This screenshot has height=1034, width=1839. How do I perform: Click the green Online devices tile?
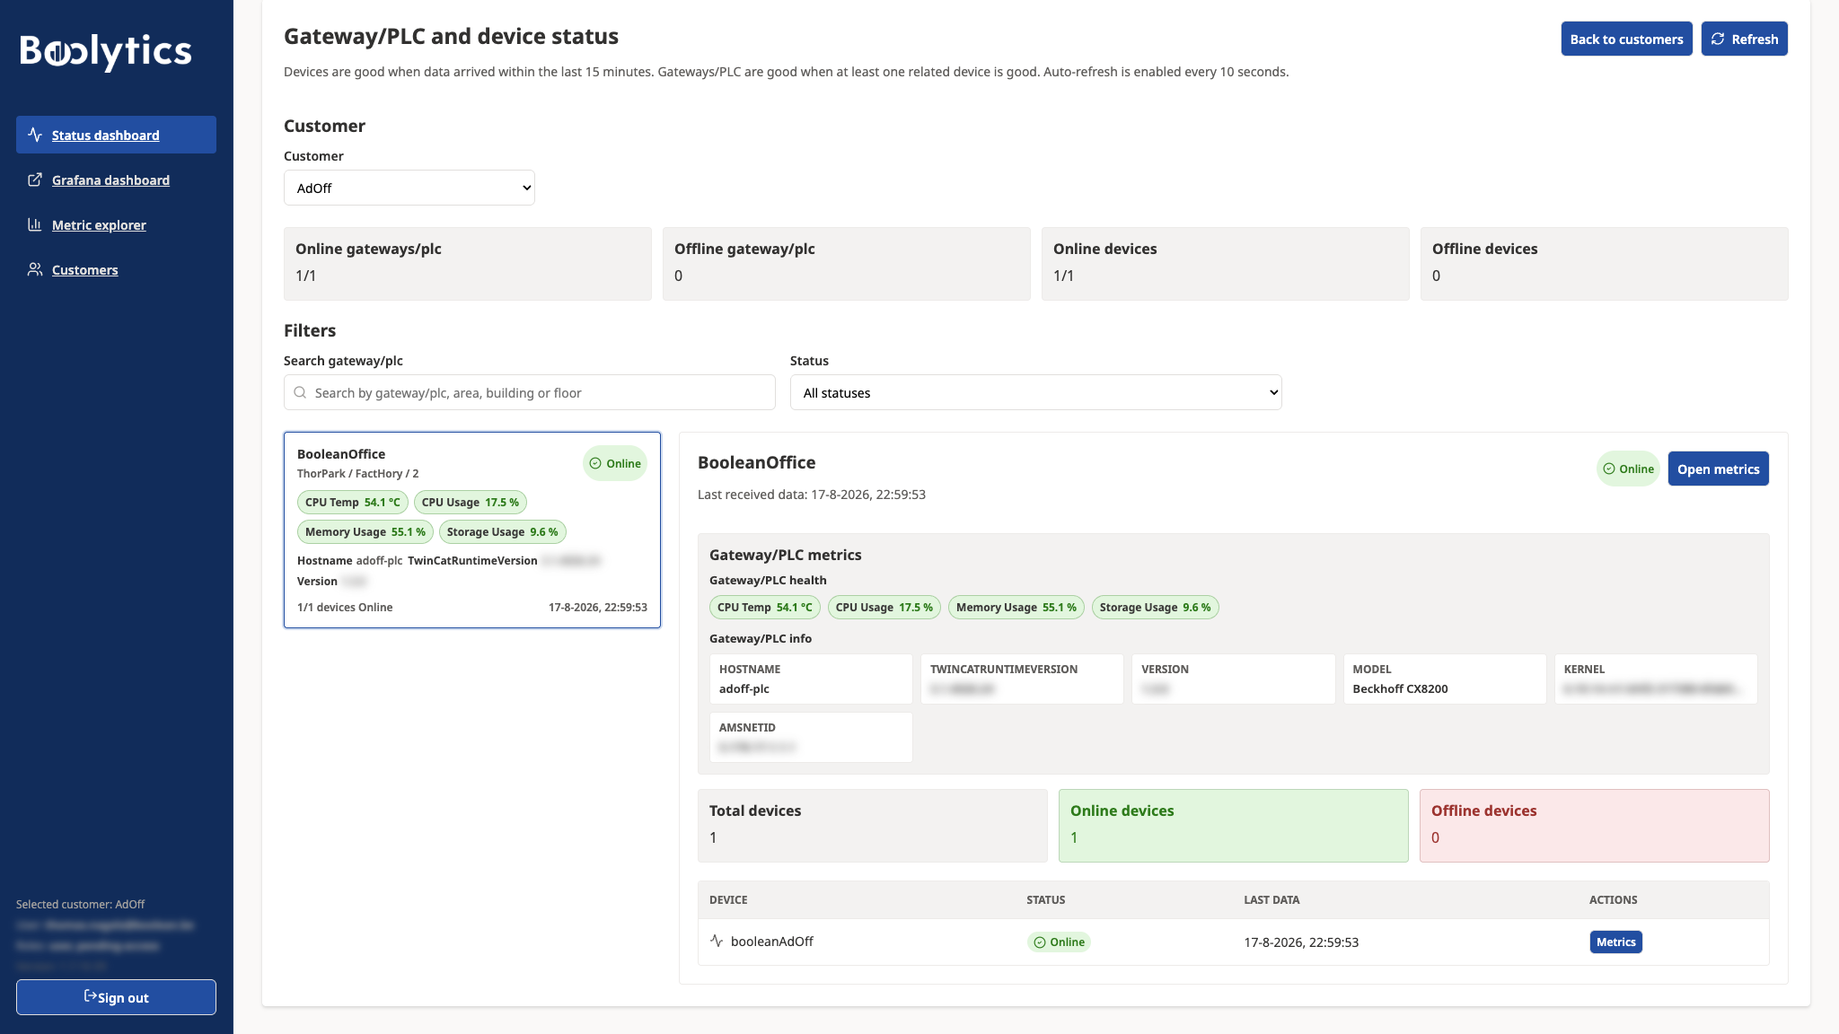[x=1234, y=825]
